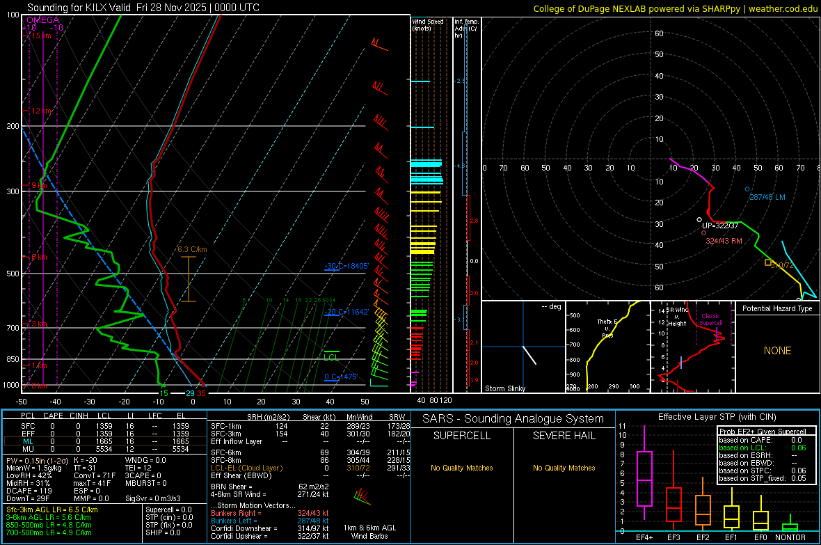
Task: Click the ConvT = 71F value
Action: (x=95, y=476)
